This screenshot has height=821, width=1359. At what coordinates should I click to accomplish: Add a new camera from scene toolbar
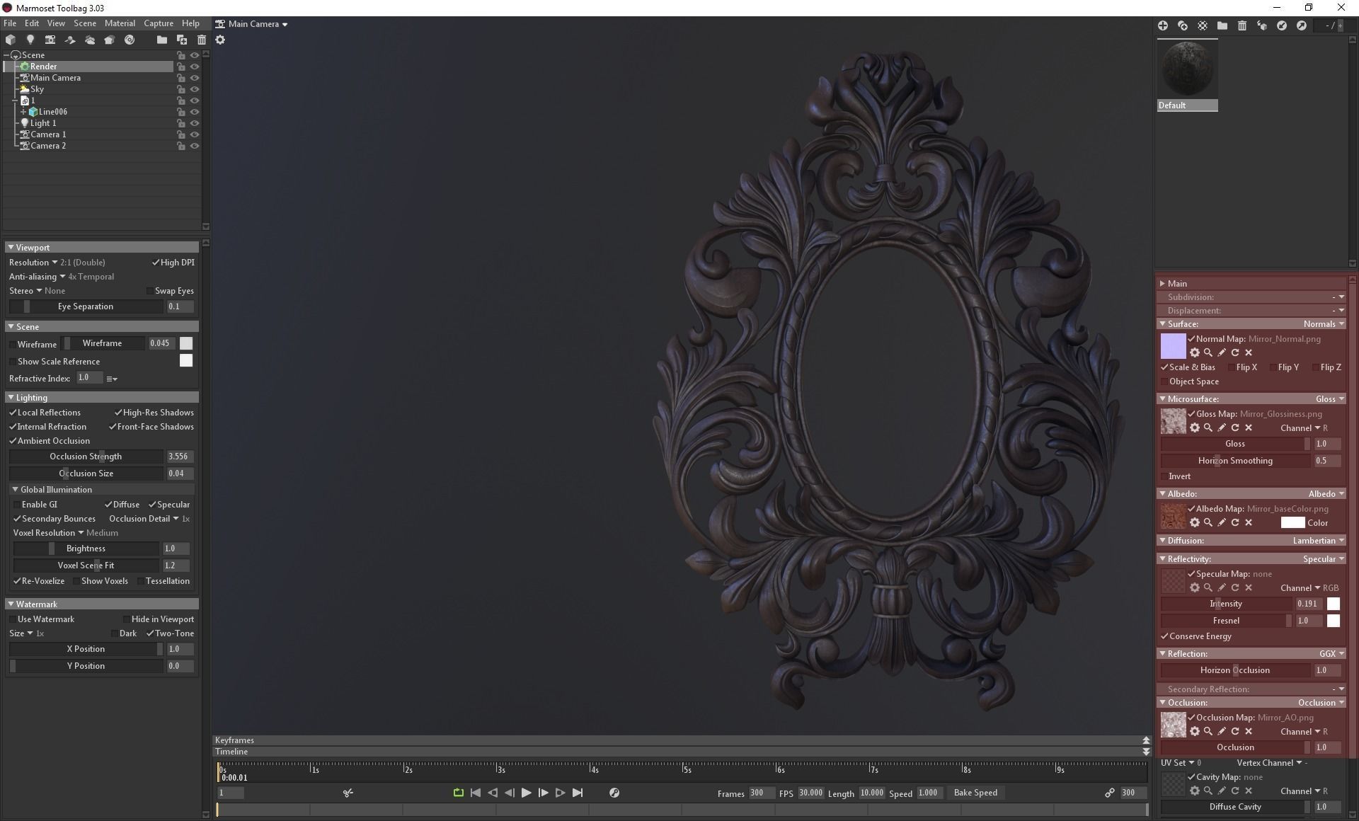click(x=50, y=40)
